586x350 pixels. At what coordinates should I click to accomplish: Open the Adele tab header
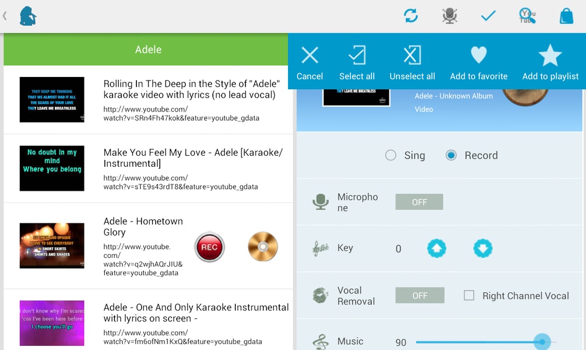click(x=146, y=50)
